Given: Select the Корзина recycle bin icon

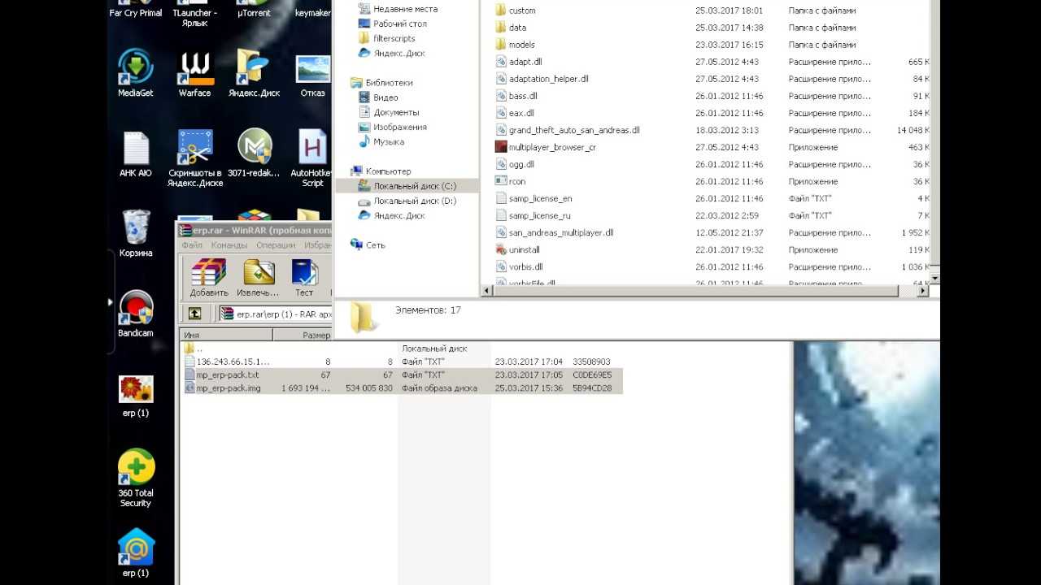Looking at the screenshot, I should coord(136,233).
